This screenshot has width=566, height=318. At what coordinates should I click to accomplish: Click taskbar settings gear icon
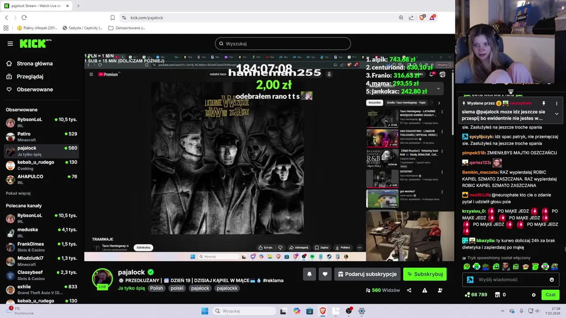click(362, 311)
